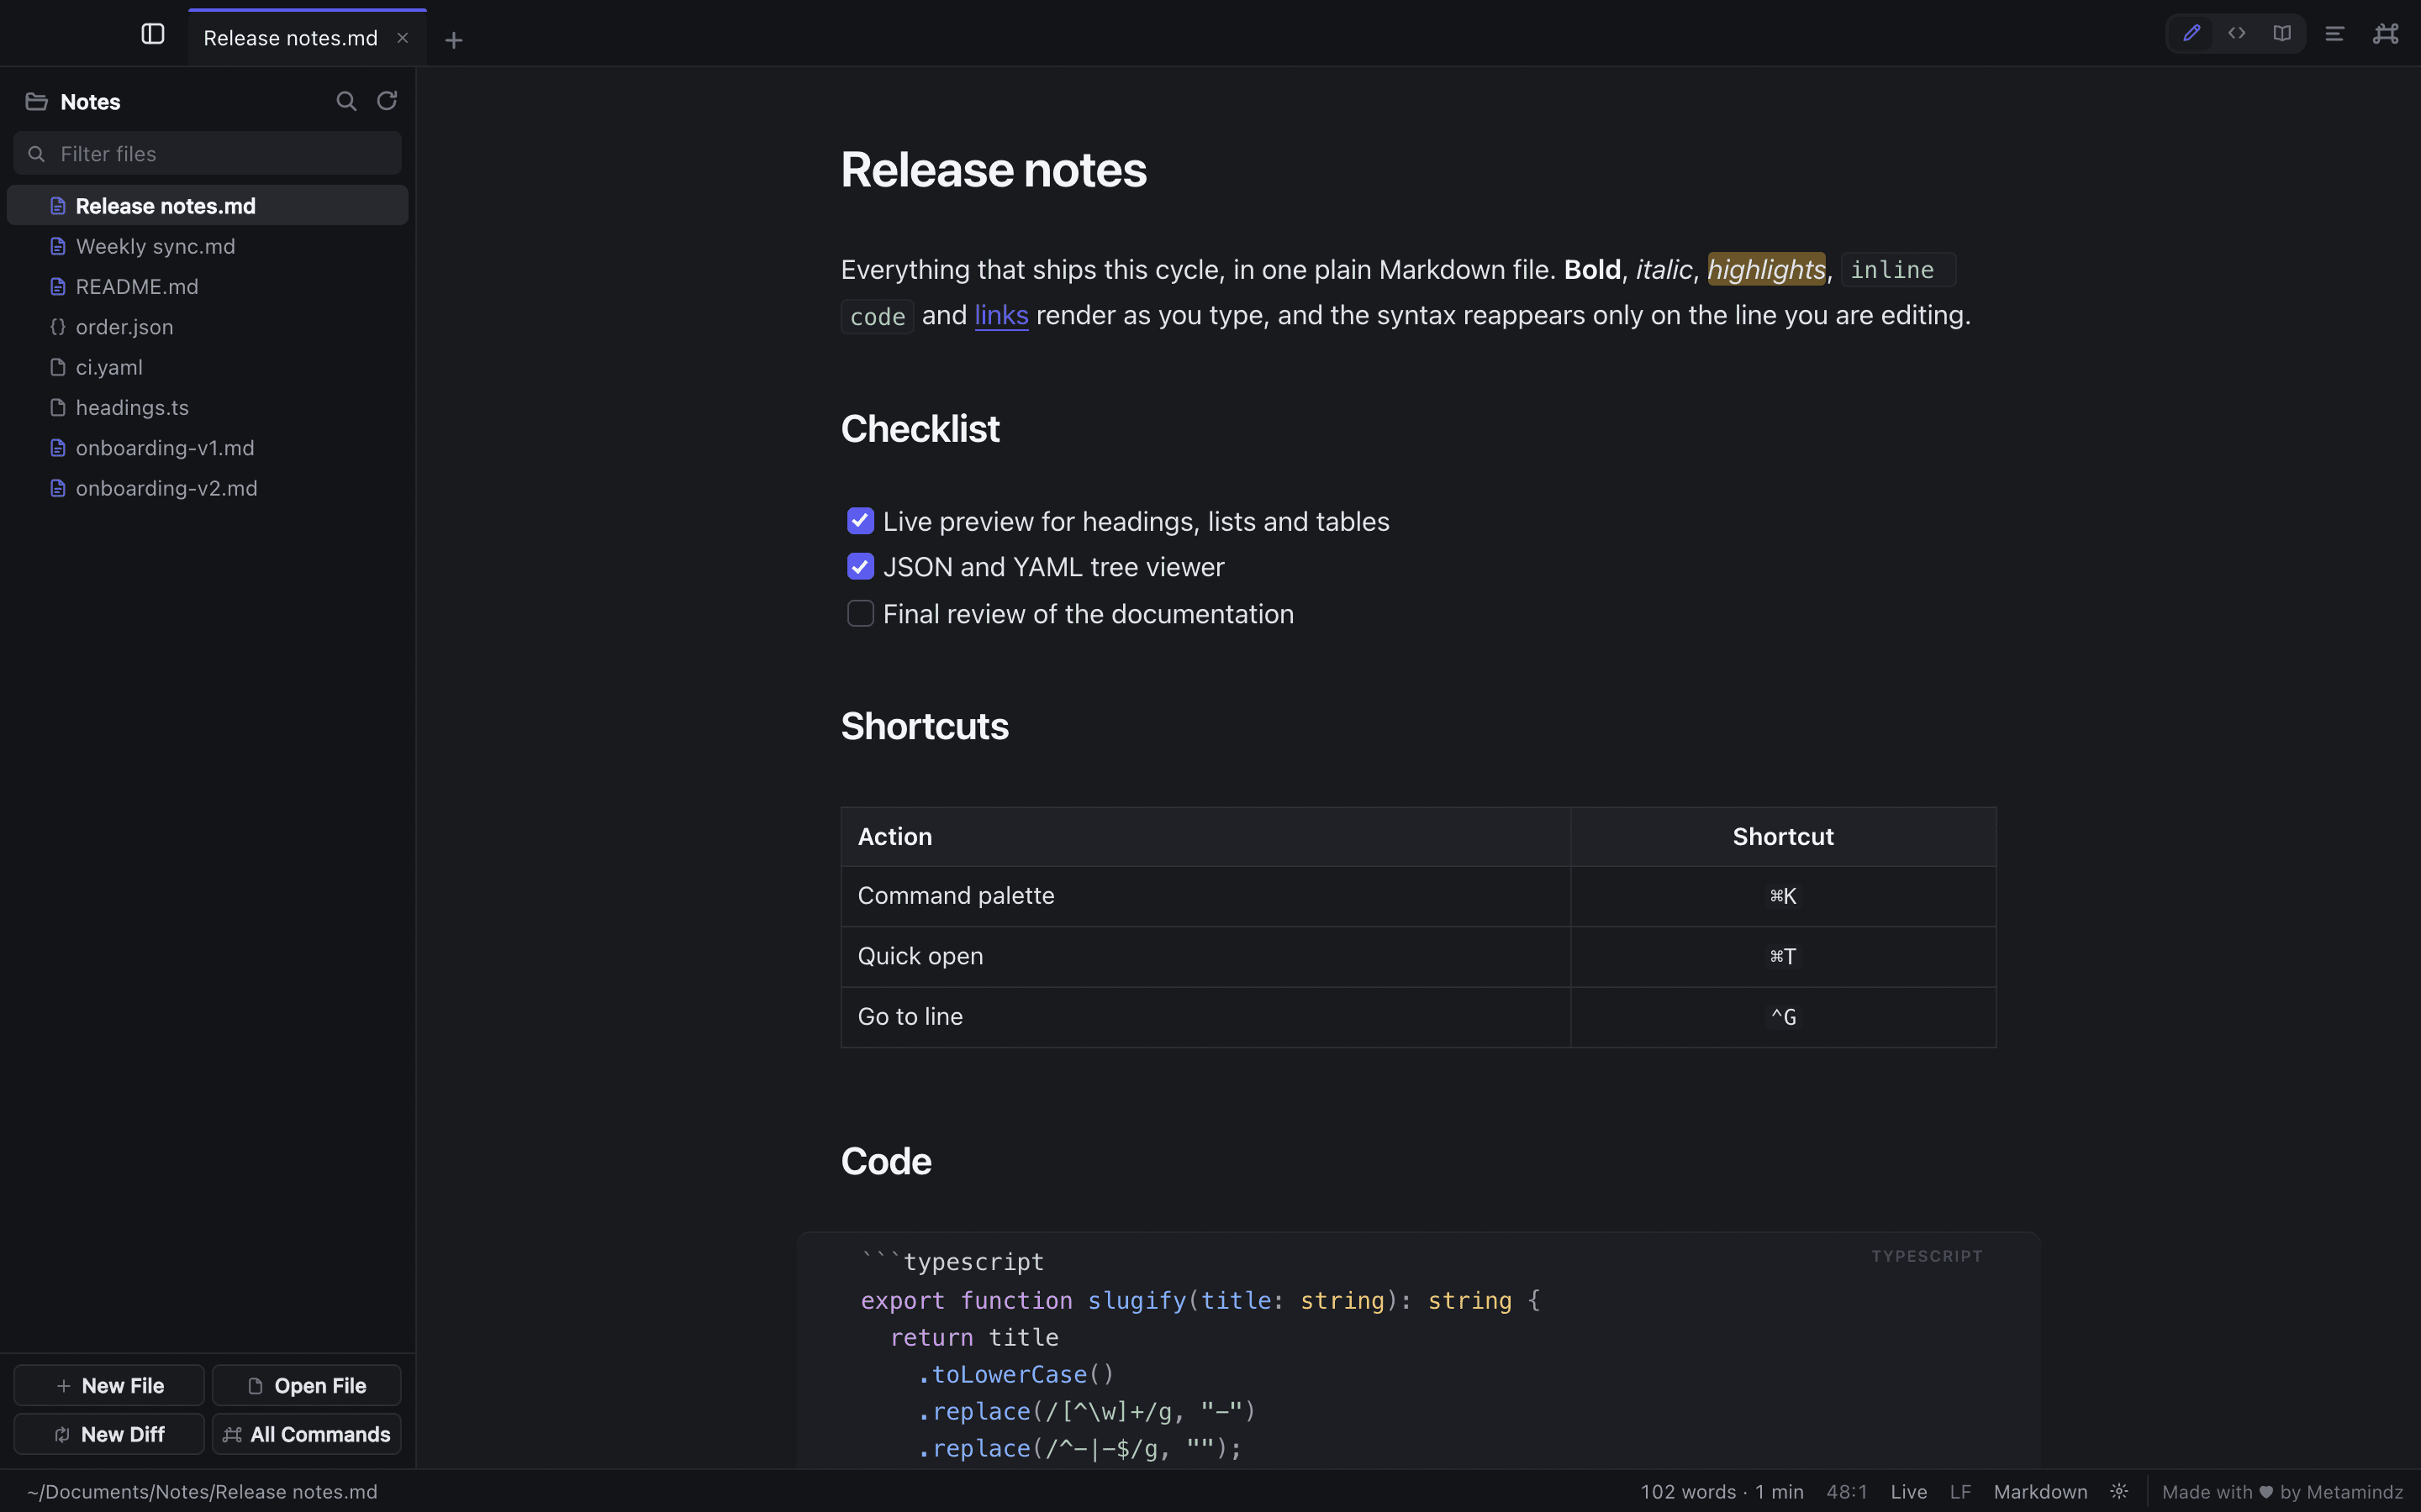Viewport: 2421px width, 1512px height.
Task: Close the Release notes.md tab
Action: pyautogui.click(x=402, y=38)
